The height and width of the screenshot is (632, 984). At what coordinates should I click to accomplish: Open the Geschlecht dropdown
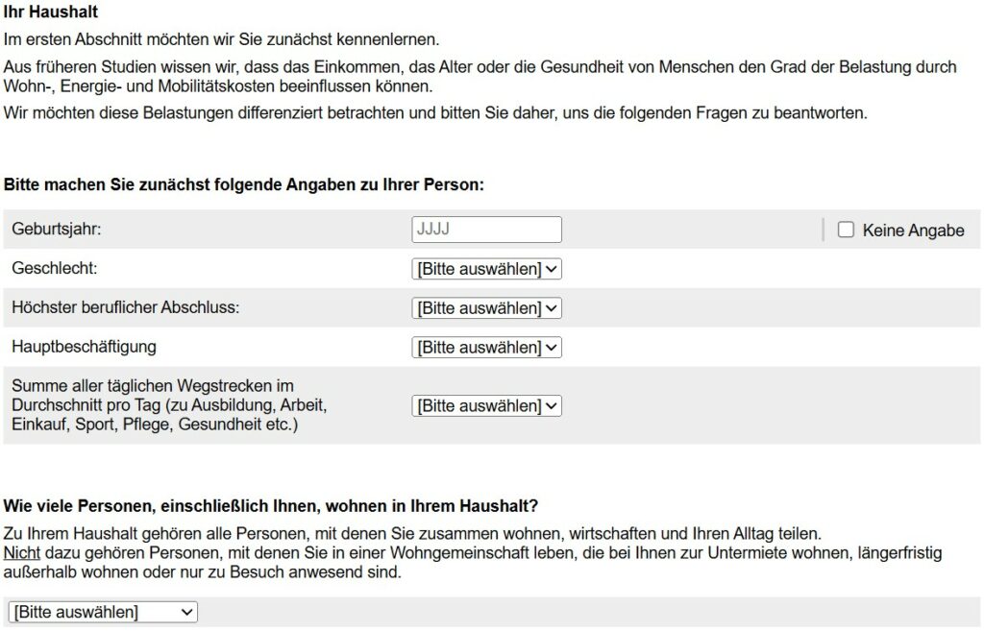click(x=486, y=269)
